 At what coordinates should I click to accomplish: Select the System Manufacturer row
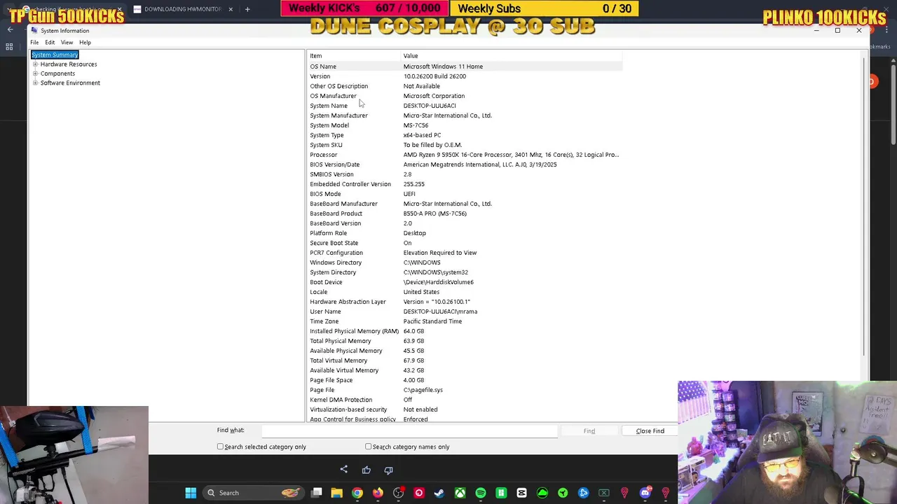click(465, 115)
